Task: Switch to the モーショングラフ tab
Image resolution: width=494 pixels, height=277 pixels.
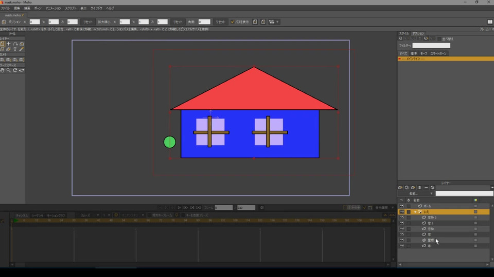Action: pyautogui.click(x=56, y=215)
